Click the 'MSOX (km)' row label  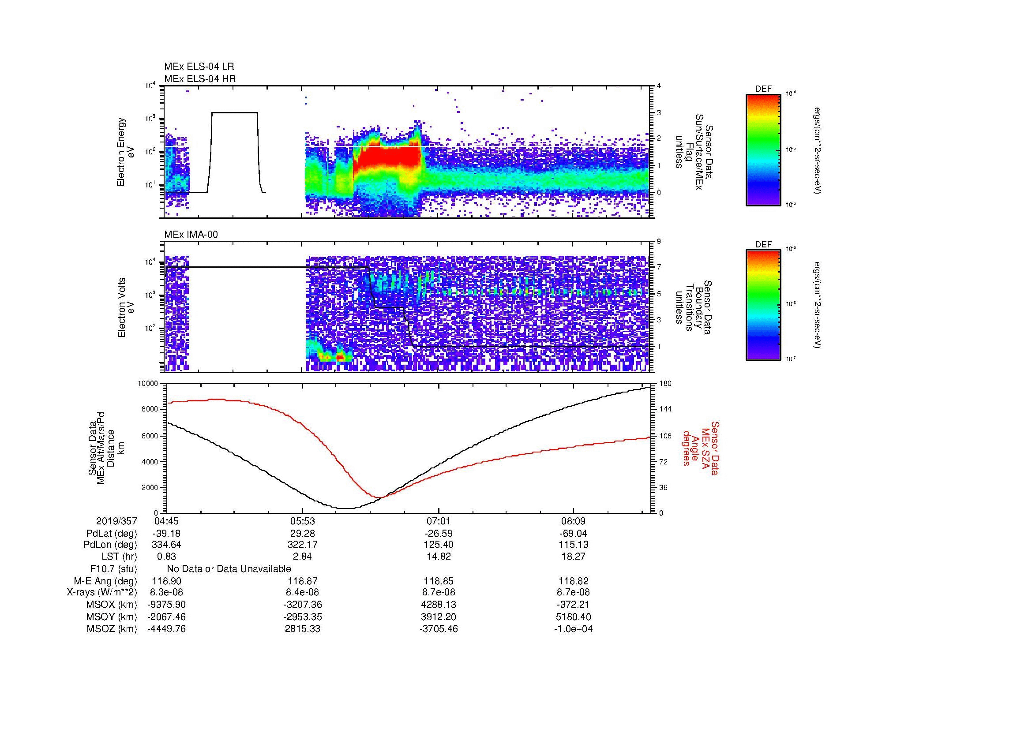112,605
